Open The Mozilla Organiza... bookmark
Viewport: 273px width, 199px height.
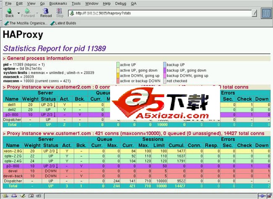coord(26,23)
